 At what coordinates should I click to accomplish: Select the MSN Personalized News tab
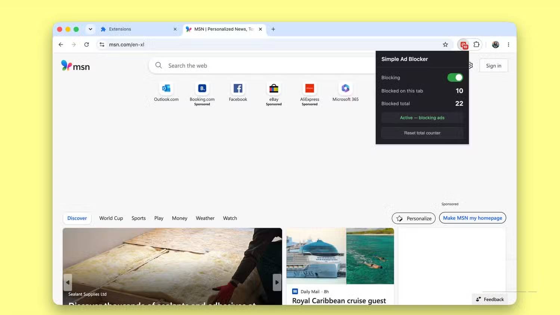[225, 29]
